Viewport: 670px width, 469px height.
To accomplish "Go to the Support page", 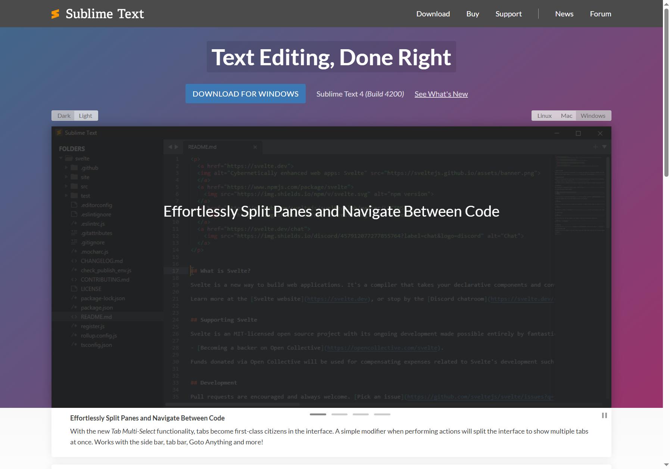I will tap(508, 14).
